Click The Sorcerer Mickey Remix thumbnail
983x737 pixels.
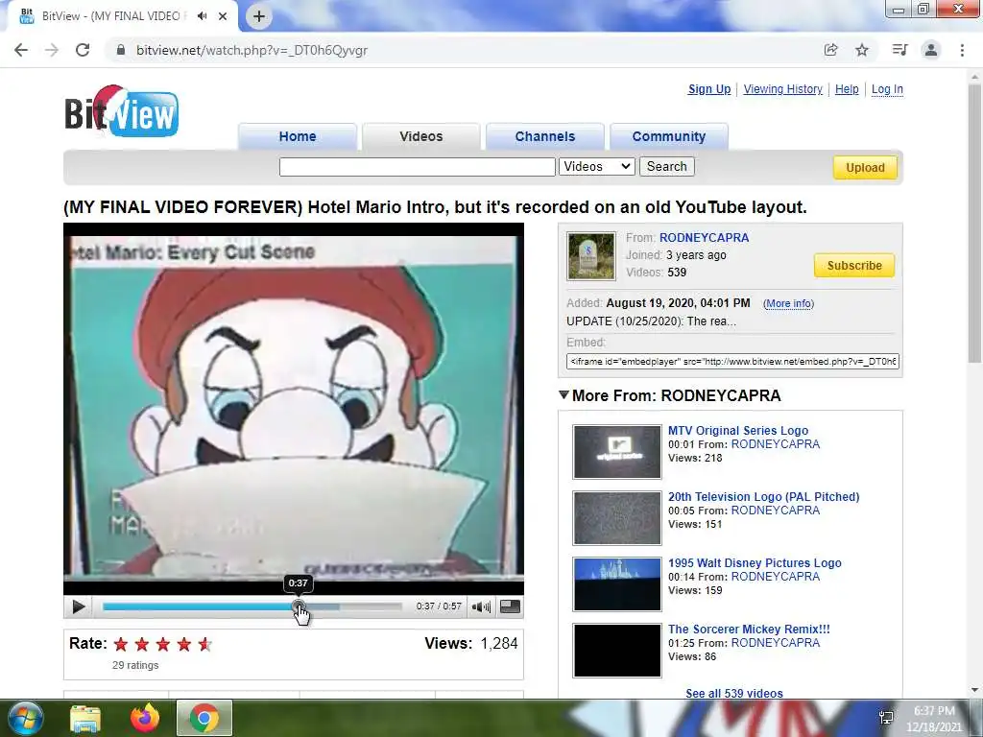(x=617, y=651)
